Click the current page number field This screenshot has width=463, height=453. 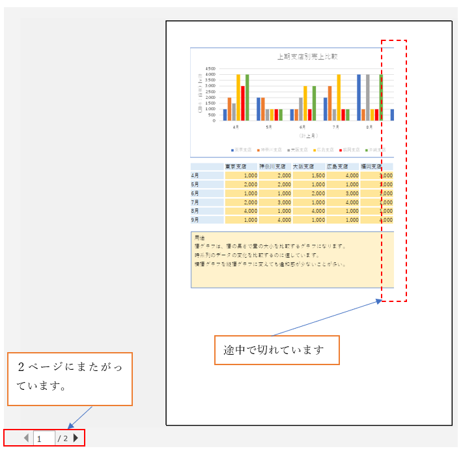click(x=43, y=439)
